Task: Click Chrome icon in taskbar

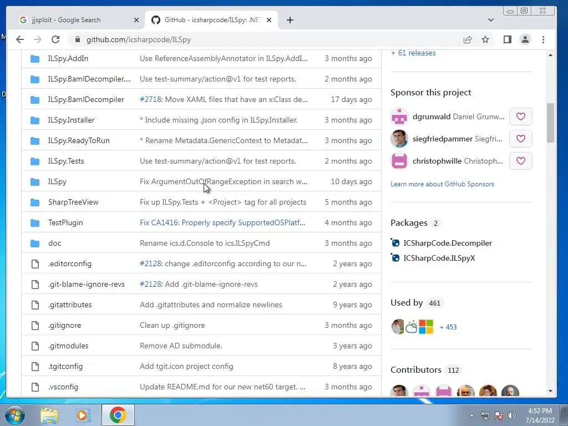Action: point(118,415)
